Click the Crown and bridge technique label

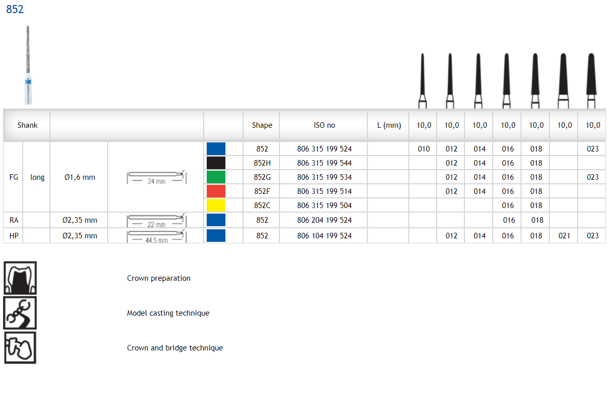(175, 348)
